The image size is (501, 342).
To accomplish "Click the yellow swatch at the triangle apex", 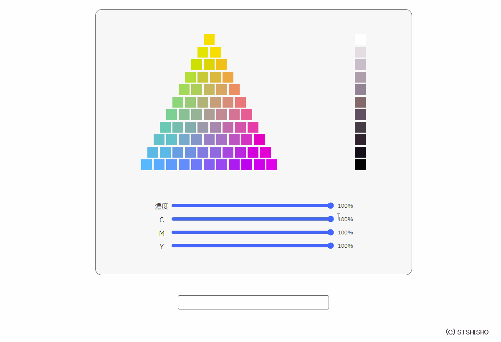I will [x=209, y=40].
